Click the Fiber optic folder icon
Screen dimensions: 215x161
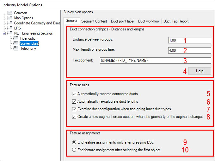click(16, 38)
